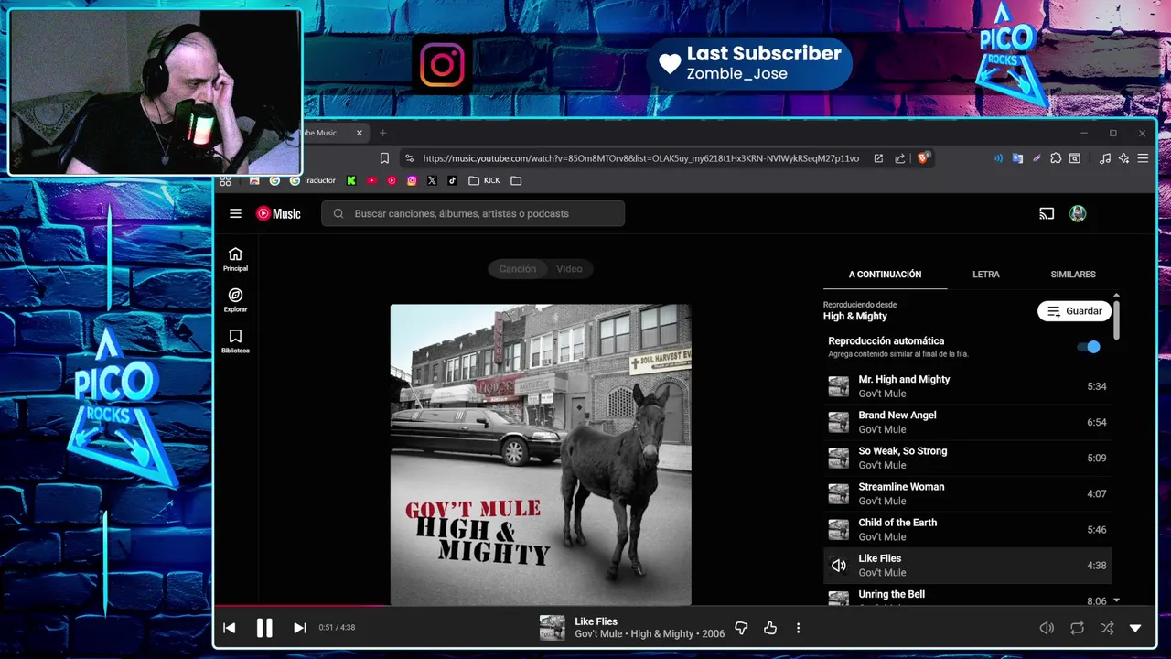The height and width of the screenshot is (659, 1171).
Task: Click the player bar album thumbnail
Action: click(x=552, y=628)
